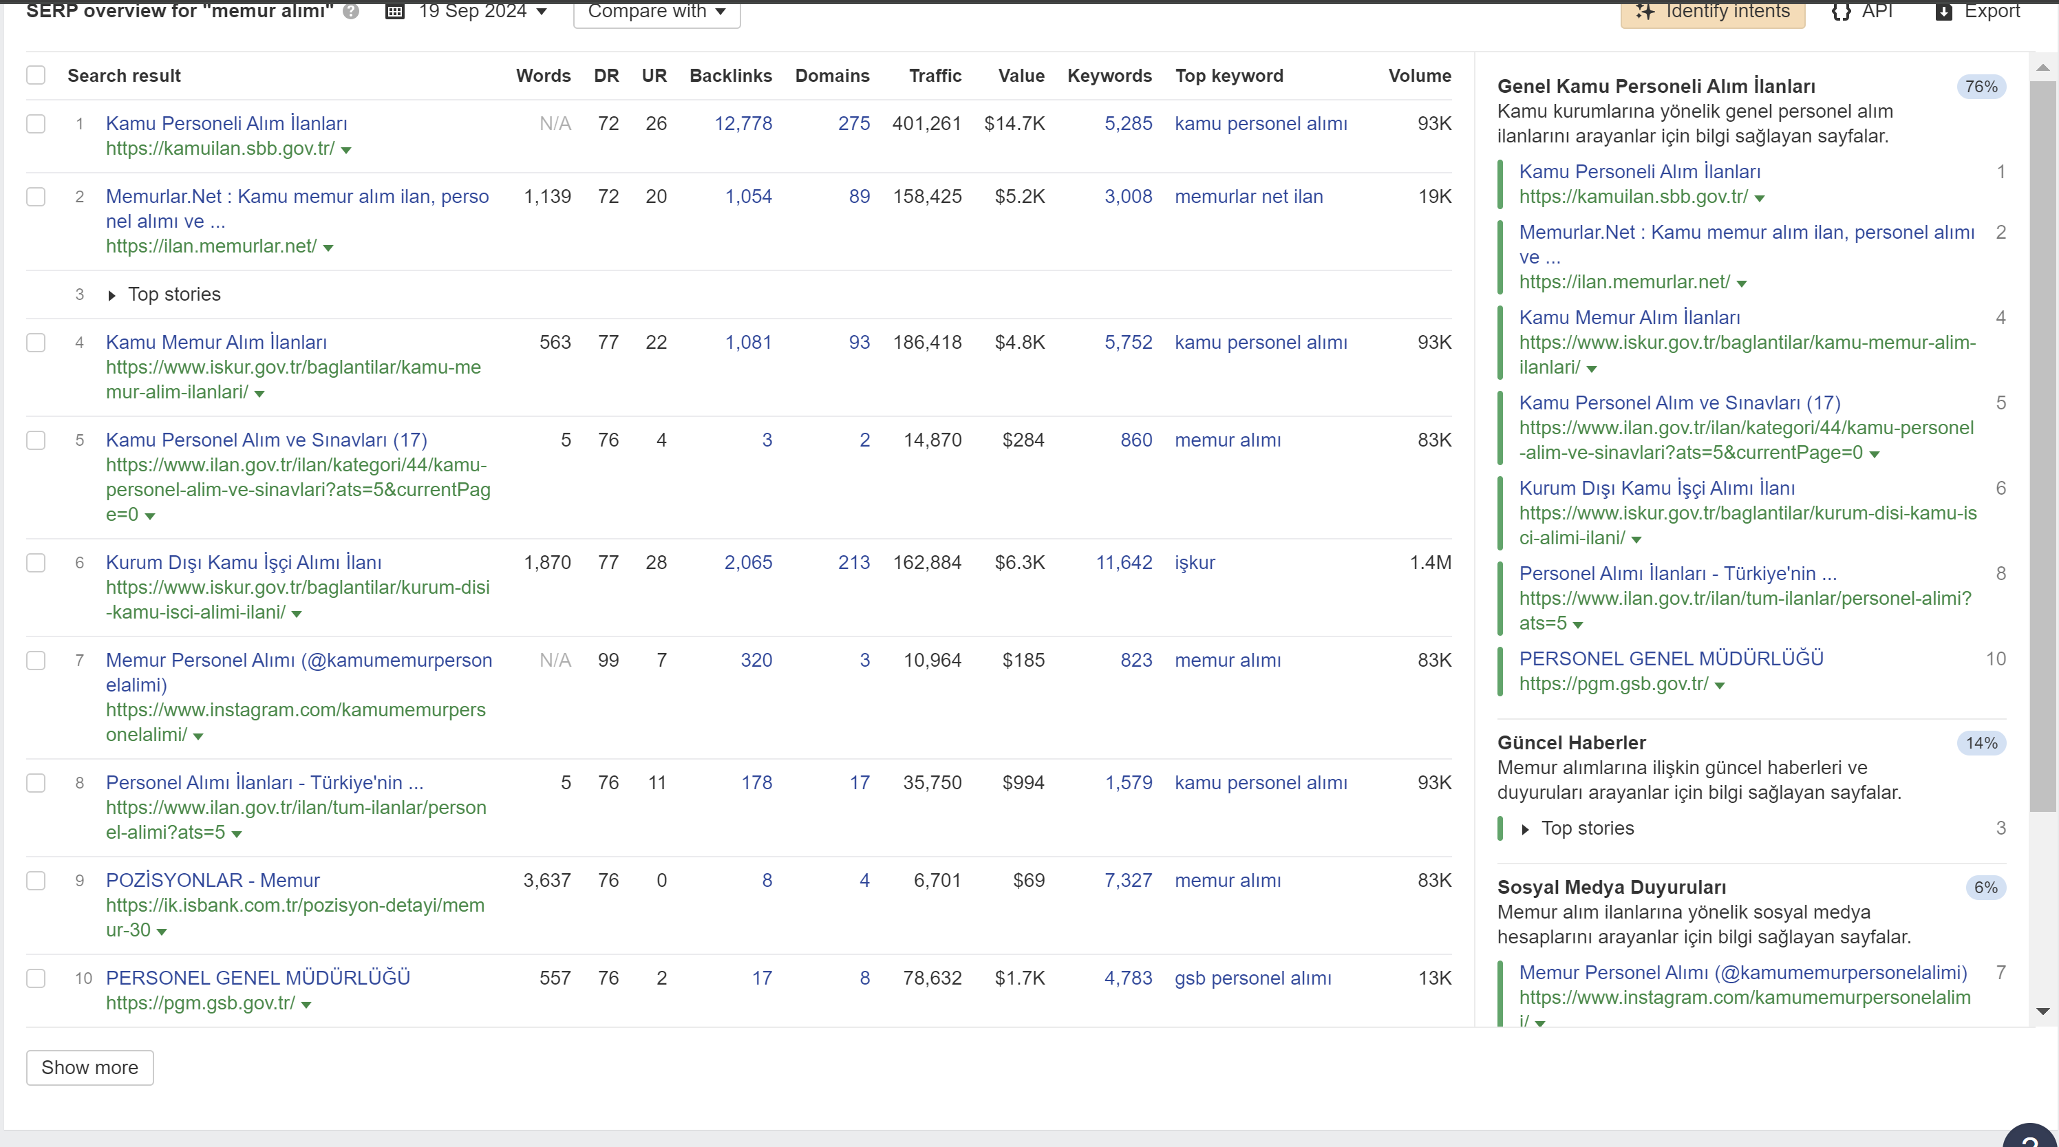This screenshot has height=1147, width=2059.
Task: Open URL dropdown arrow for instagram kamumemurpersonelalimi in table
Action: (198, 736)
